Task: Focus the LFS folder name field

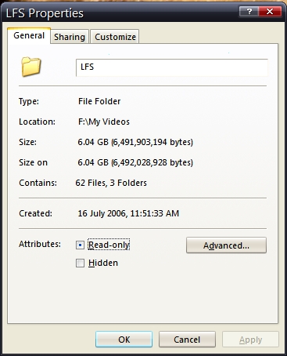Action: (x=172, y=67)
